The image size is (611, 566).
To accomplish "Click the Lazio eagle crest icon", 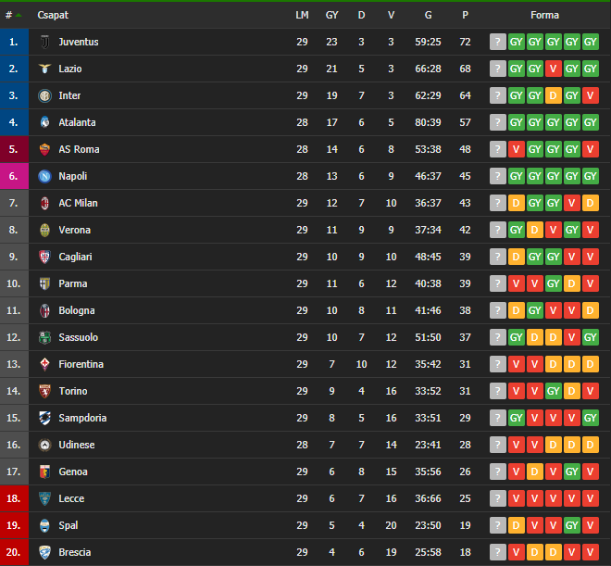I will click(x=44, y=69).
